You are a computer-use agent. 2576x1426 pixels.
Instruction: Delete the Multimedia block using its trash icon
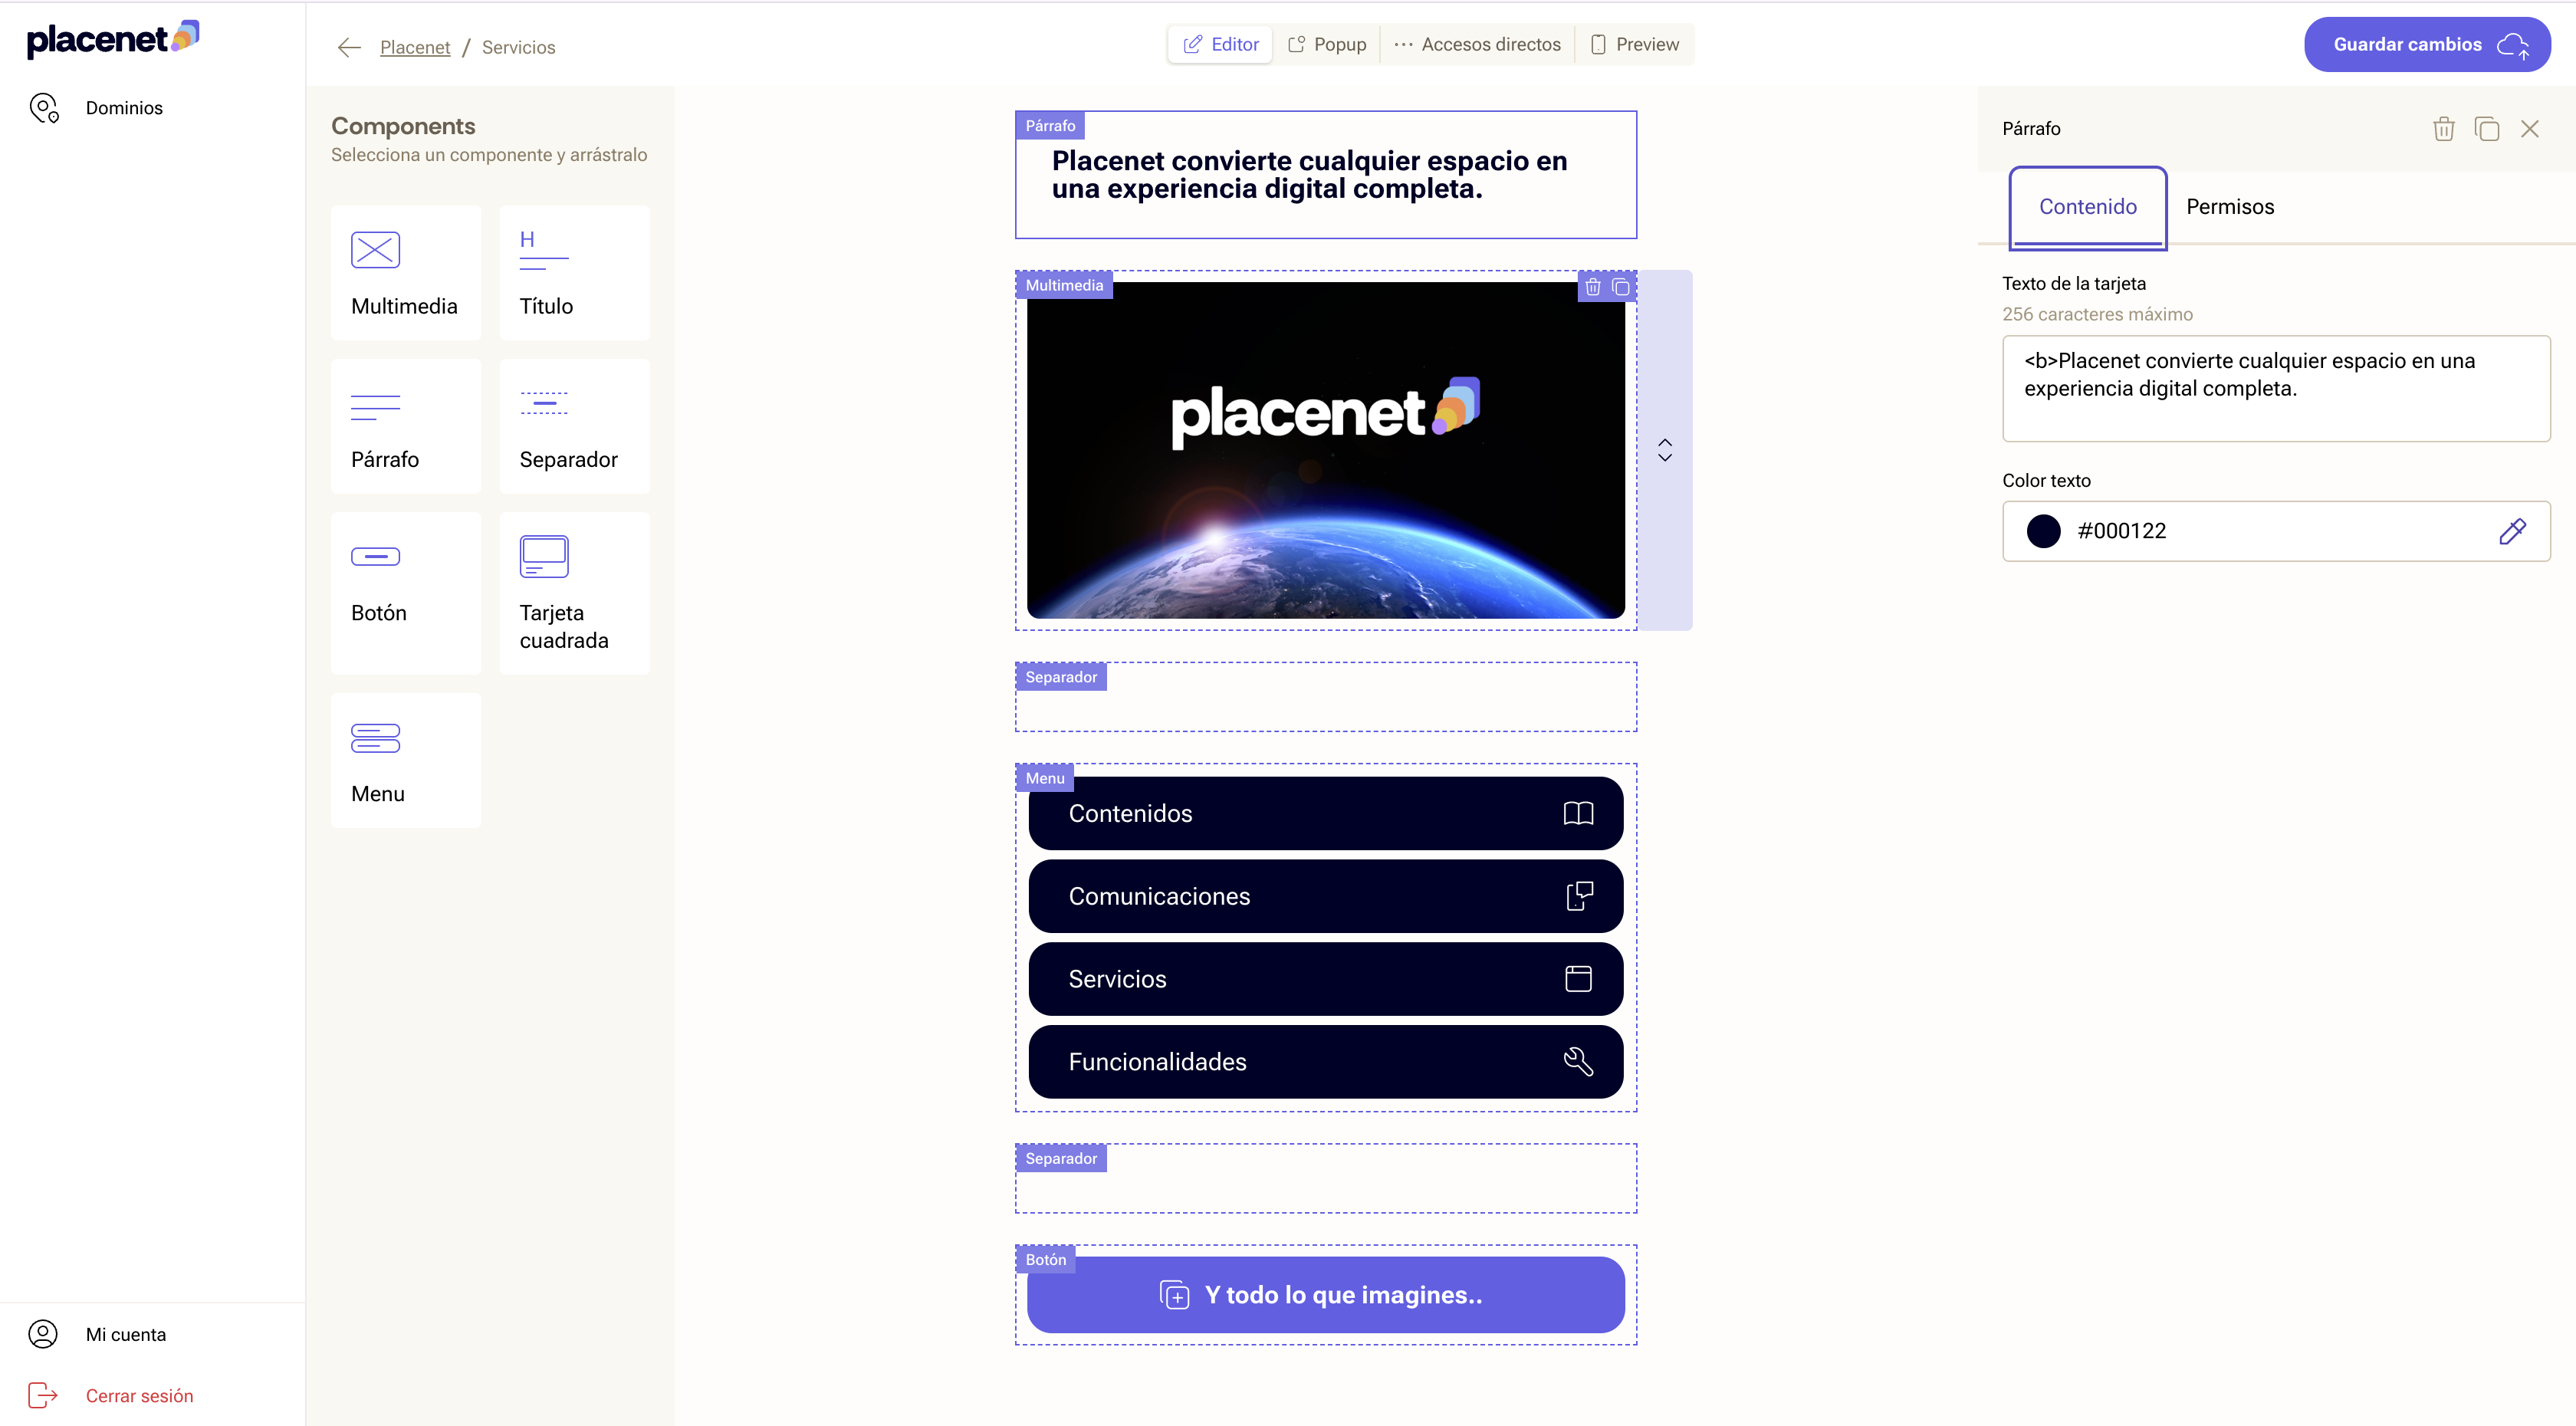tap(1592, 287)
